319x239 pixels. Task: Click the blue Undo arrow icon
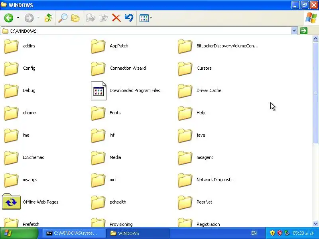[129, 18]
